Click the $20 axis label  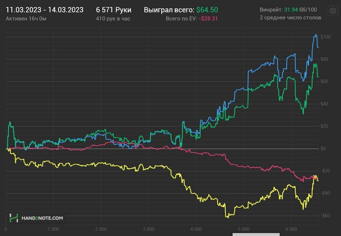(324, 126)
